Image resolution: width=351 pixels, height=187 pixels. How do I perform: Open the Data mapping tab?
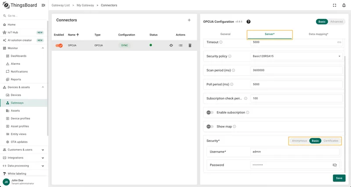click(x=319, y=34)
